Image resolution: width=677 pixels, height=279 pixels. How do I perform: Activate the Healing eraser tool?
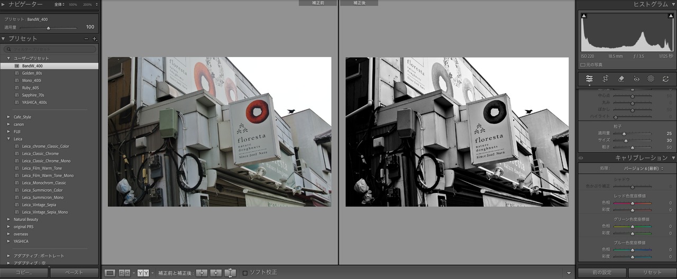point(621,79)
